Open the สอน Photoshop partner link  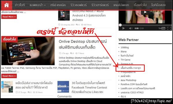coord(128,80)
